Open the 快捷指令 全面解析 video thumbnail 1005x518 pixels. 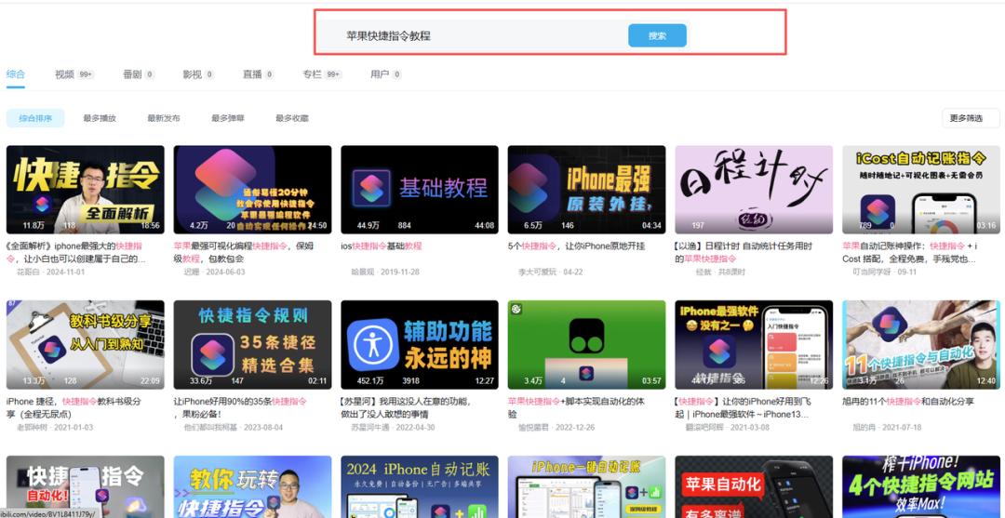86,190
